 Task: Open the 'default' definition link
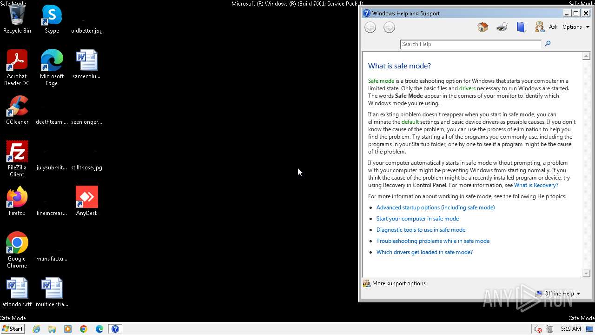click(410, 122)
